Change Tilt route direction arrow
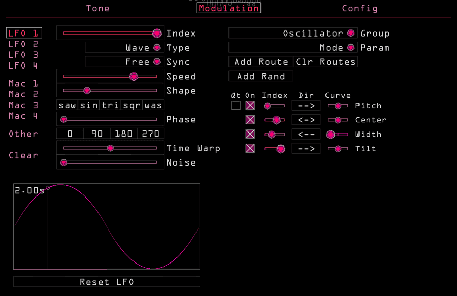The width and height of the screenshot is (457, 296). (x=306, y=148)
